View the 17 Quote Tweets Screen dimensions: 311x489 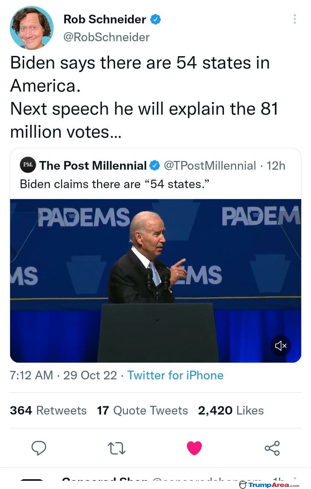click(142, 410)
